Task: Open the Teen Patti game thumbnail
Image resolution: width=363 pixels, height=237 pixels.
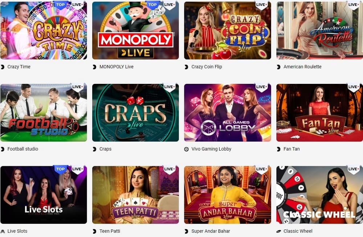Action: click(x=135, y=195)
